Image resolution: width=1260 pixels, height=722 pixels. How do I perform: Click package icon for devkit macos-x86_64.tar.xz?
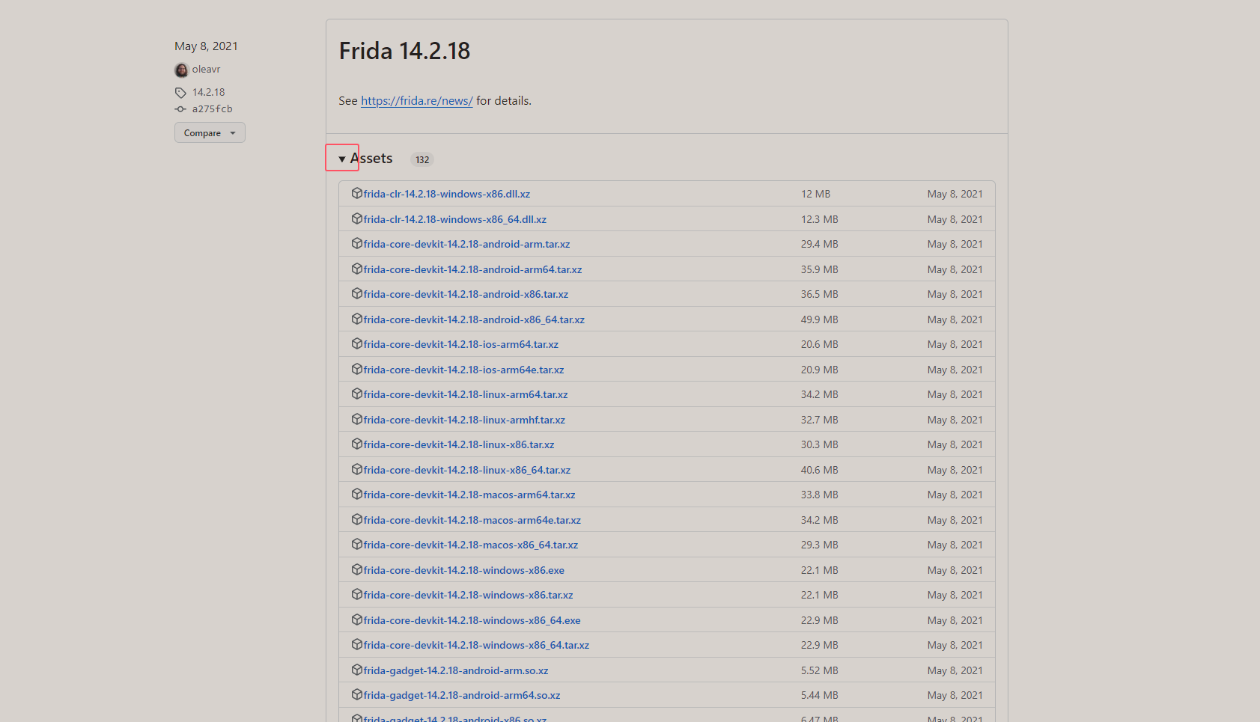357,544
